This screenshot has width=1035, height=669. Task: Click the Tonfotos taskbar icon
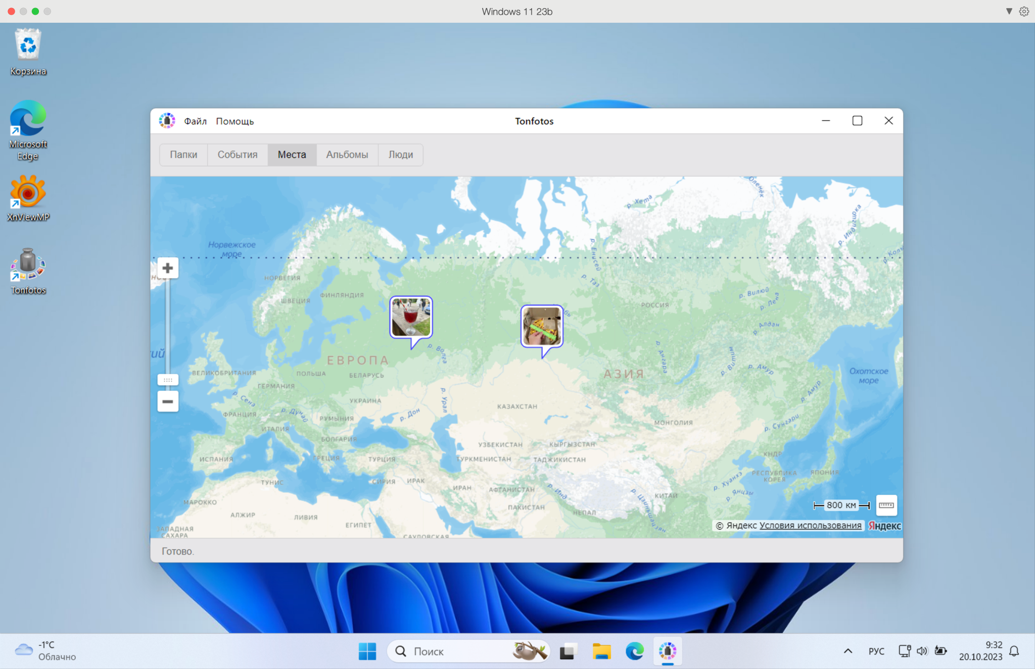[668, 651]
